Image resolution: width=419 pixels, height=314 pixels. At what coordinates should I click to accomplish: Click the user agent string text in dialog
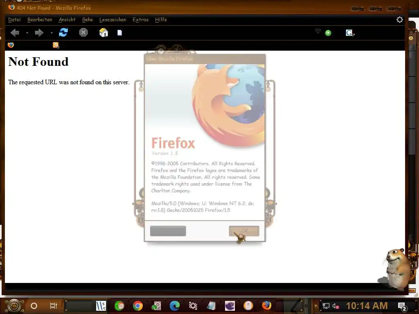click(203, 206)
